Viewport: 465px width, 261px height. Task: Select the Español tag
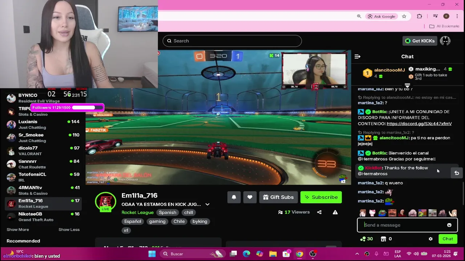click(x=133, y=221)
